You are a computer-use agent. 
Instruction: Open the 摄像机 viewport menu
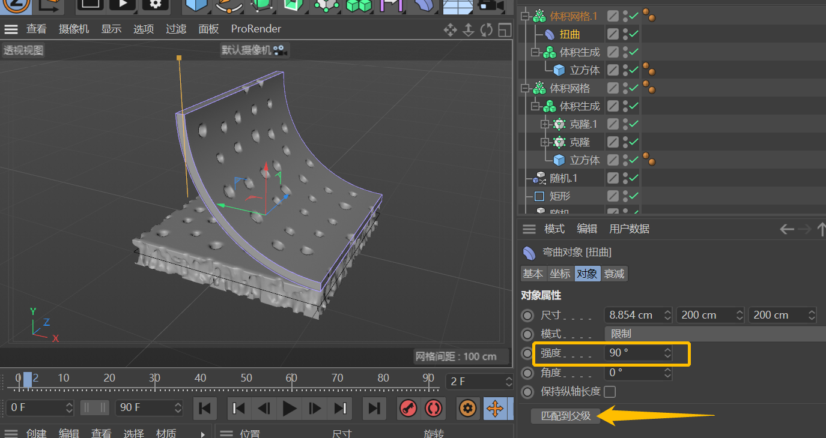coord(74,29)
